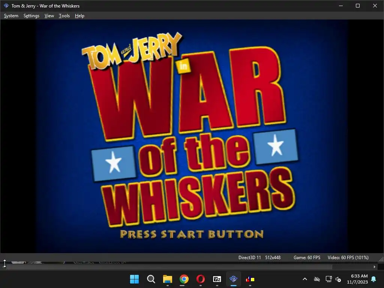Click the window resize grip at status bar corner

tap(381, 259)
